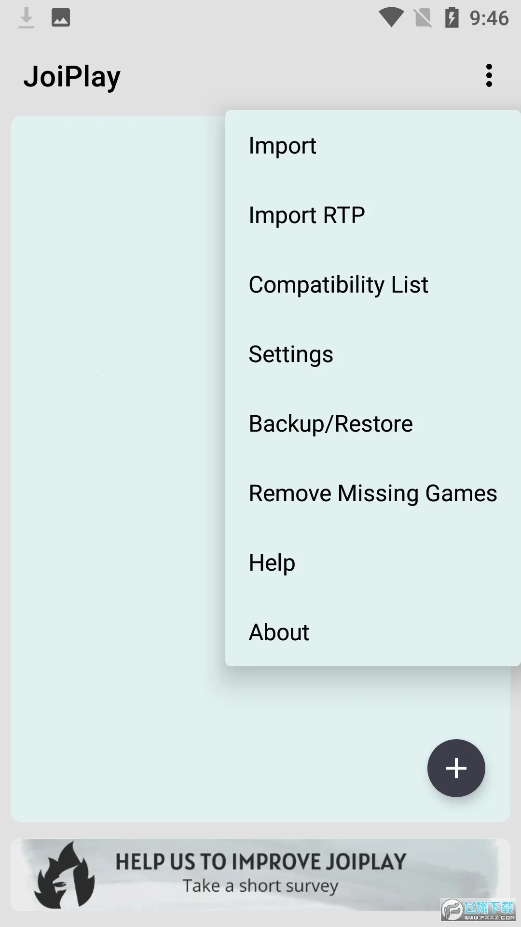Screen dimensions: 521x927
Task: Tap the JoiPlay flame logo icon
Action: tap(65, 875)
